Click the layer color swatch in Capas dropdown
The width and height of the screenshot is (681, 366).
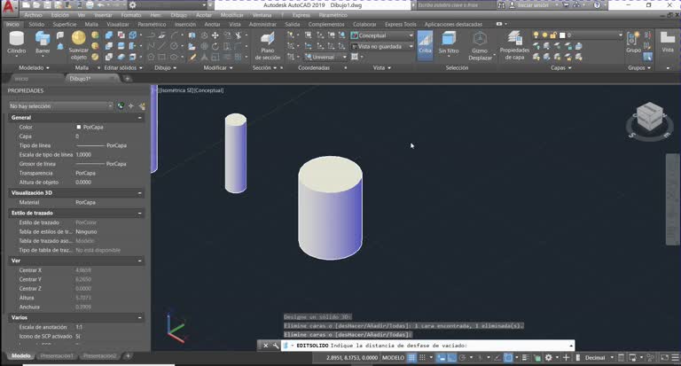pyautogui.click(x=562, y=35)
